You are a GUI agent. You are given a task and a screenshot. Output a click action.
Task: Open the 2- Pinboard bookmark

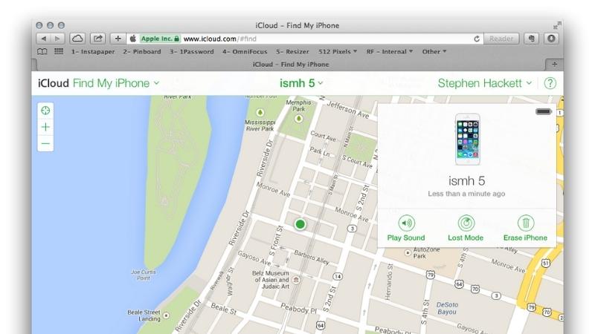pyautogui.click(x=142, y=52)
